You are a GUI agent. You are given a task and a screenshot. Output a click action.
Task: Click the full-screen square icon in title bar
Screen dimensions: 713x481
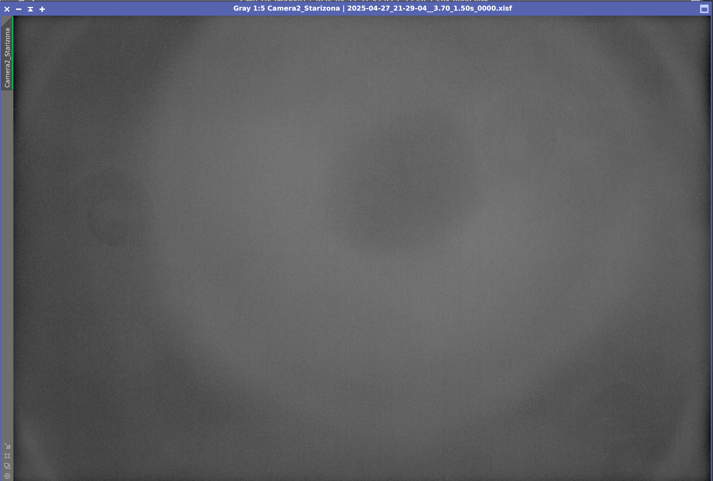click(704, 9)
